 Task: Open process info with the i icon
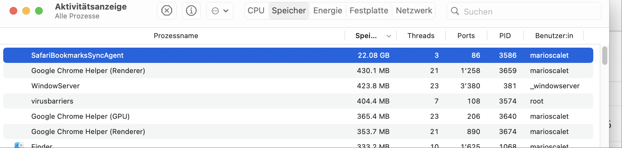click(191, 11)
